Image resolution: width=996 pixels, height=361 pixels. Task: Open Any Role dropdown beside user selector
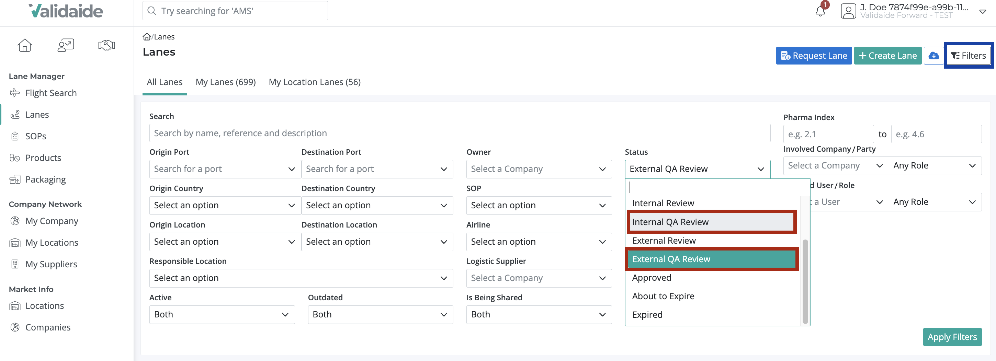click(x=935, y=202)
